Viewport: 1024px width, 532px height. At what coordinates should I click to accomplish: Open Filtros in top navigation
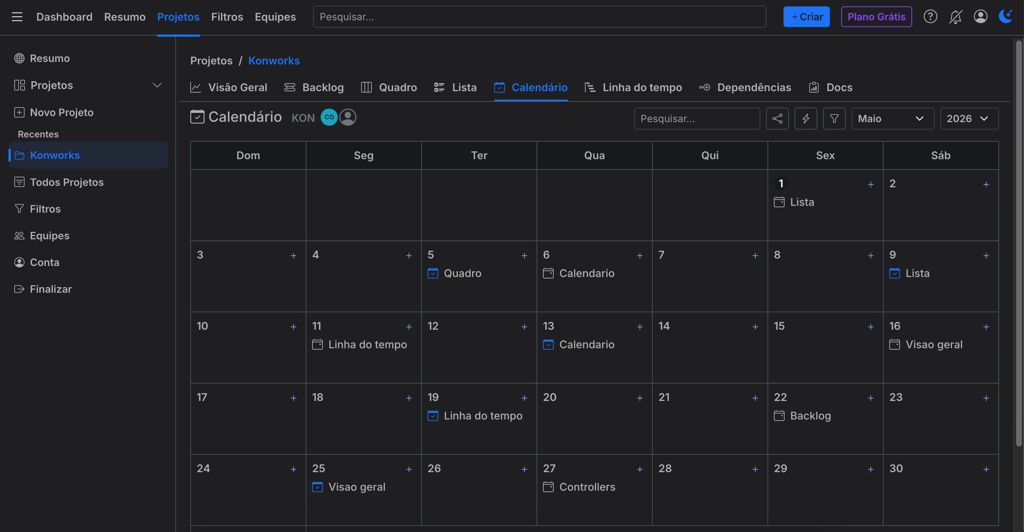[x=227, y=17]
